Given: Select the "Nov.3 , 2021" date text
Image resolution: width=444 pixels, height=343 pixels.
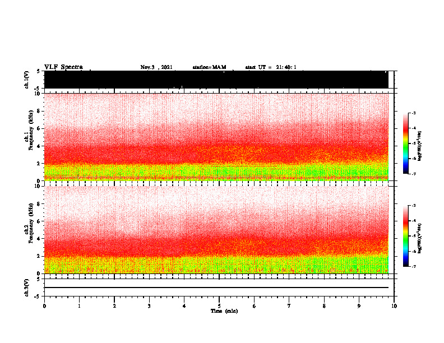Looking at the screenshot, I should pos(156,67).
